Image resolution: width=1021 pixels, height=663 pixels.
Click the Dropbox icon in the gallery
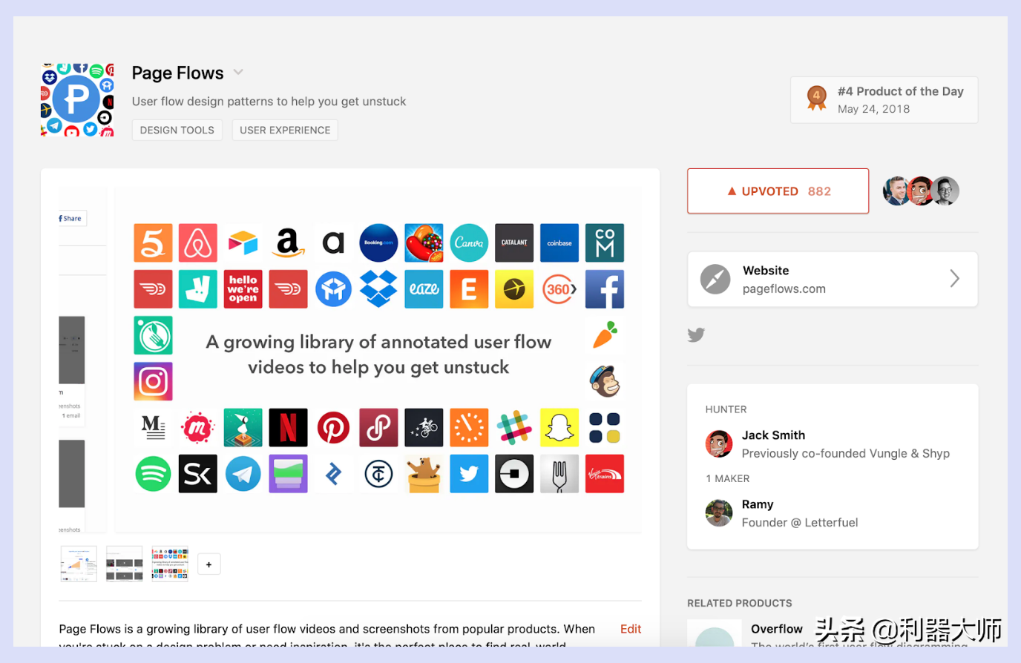(378, 288)
